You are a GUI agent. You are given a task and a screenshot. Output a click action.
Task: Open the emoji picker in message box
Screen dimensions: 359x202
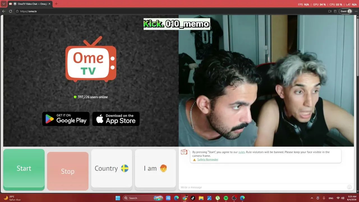(349, 187)
